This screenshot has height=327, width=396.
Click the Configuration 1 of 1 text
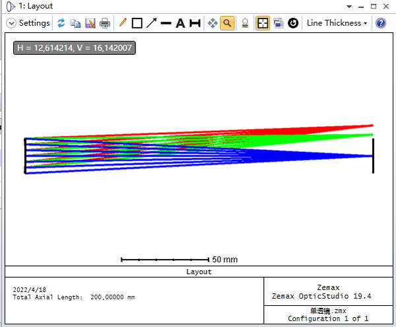coord(328,318)
